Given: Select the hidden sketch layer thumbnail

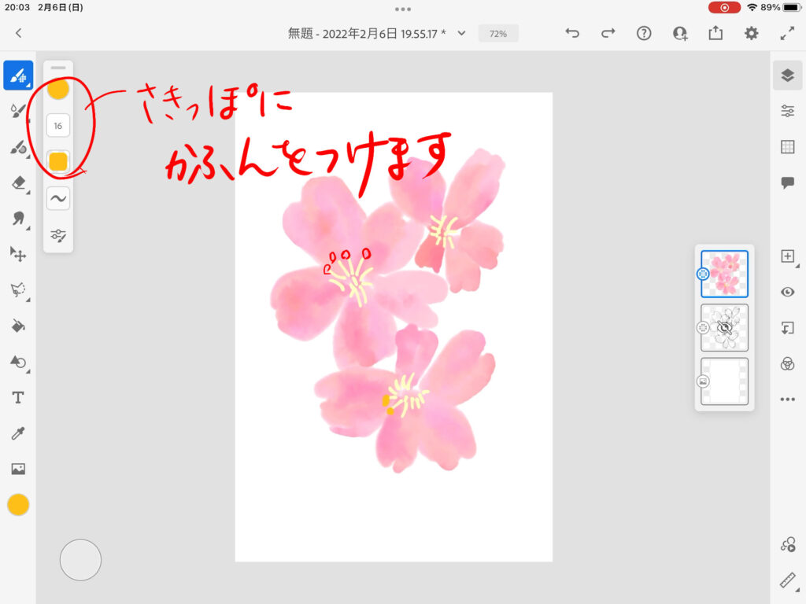Looking at the screenshot, I should coord(724,327).
